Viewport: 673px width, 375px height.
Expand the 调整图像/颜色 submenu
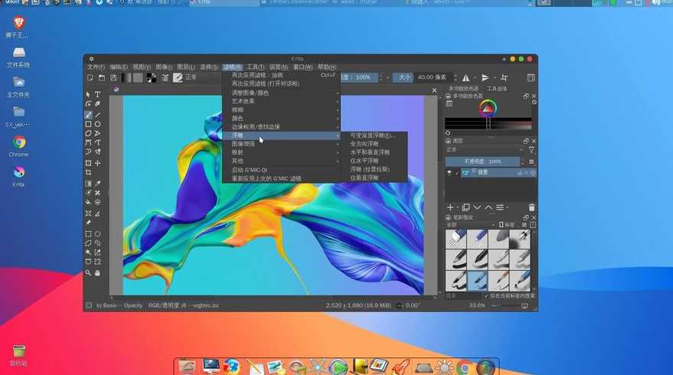282,93
